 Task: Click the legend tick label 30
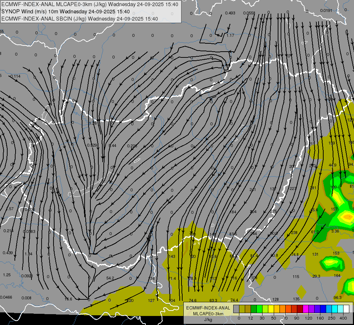click(x=262, y=318)
